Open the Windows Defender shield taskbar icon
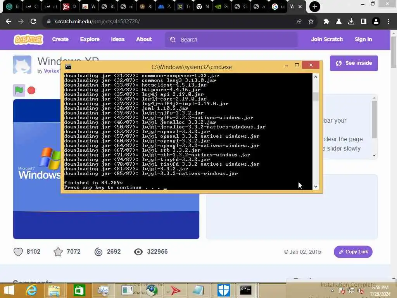397x298 pixels. click(224, 290)
